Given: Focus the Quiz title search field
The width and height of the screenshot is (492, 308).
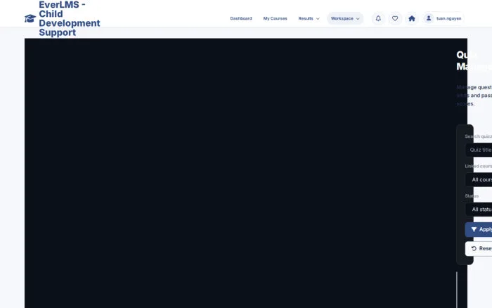Looking at the screenshot, I should [479, 150].
